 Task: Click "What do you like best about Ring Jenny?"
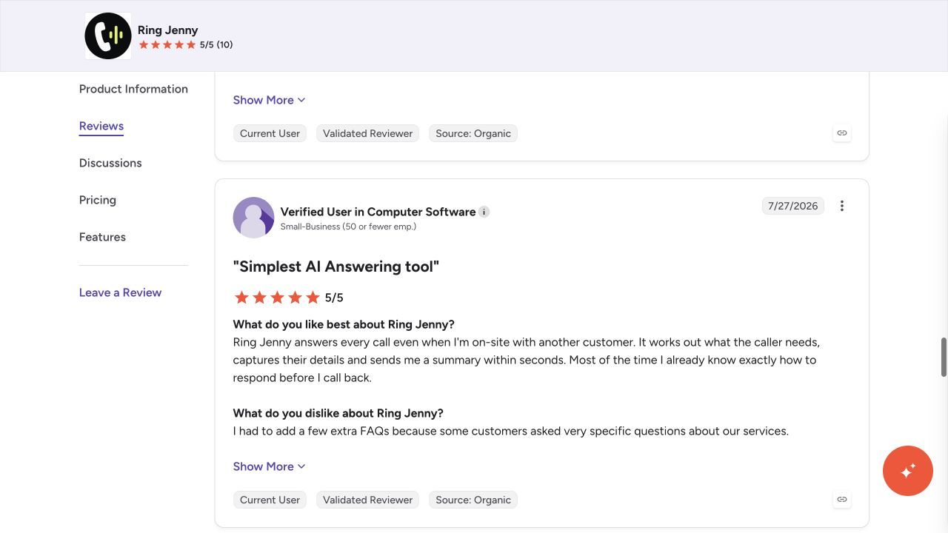pyautogui.click(x=344, y=324)
